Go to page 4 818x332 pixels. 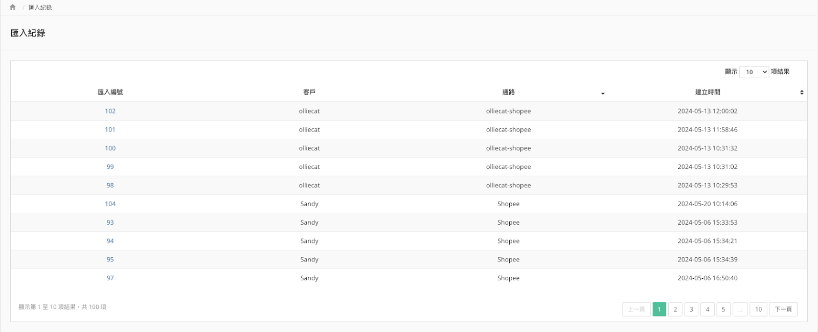(x=708, y=309)
